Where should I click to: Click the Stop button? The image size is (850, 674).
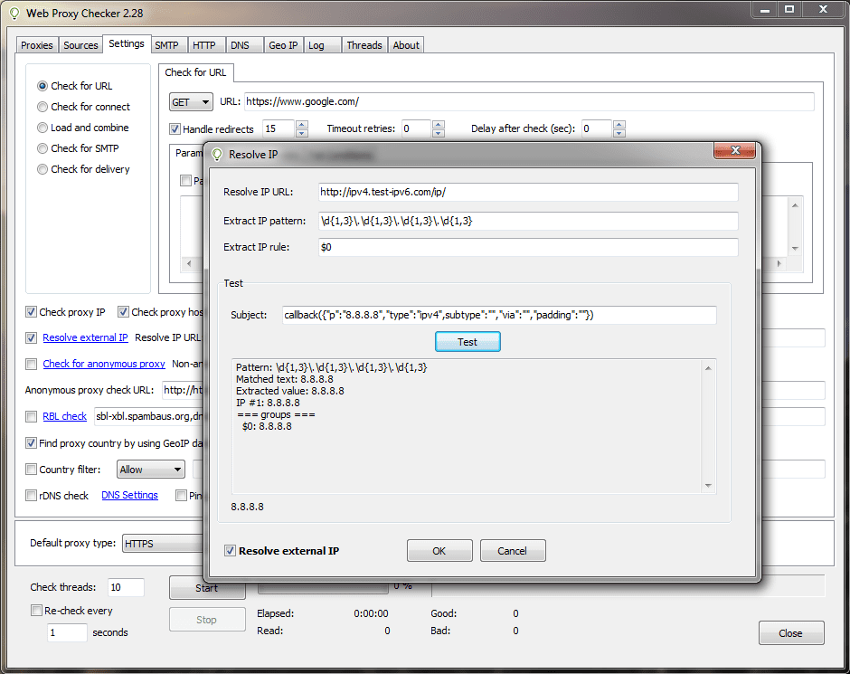coord(206,619)
